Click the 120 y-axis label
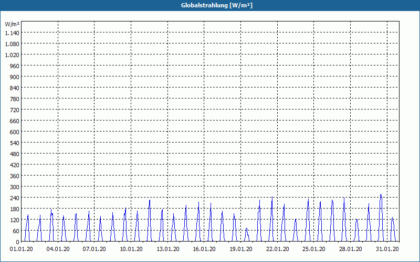 pos(15,220)
